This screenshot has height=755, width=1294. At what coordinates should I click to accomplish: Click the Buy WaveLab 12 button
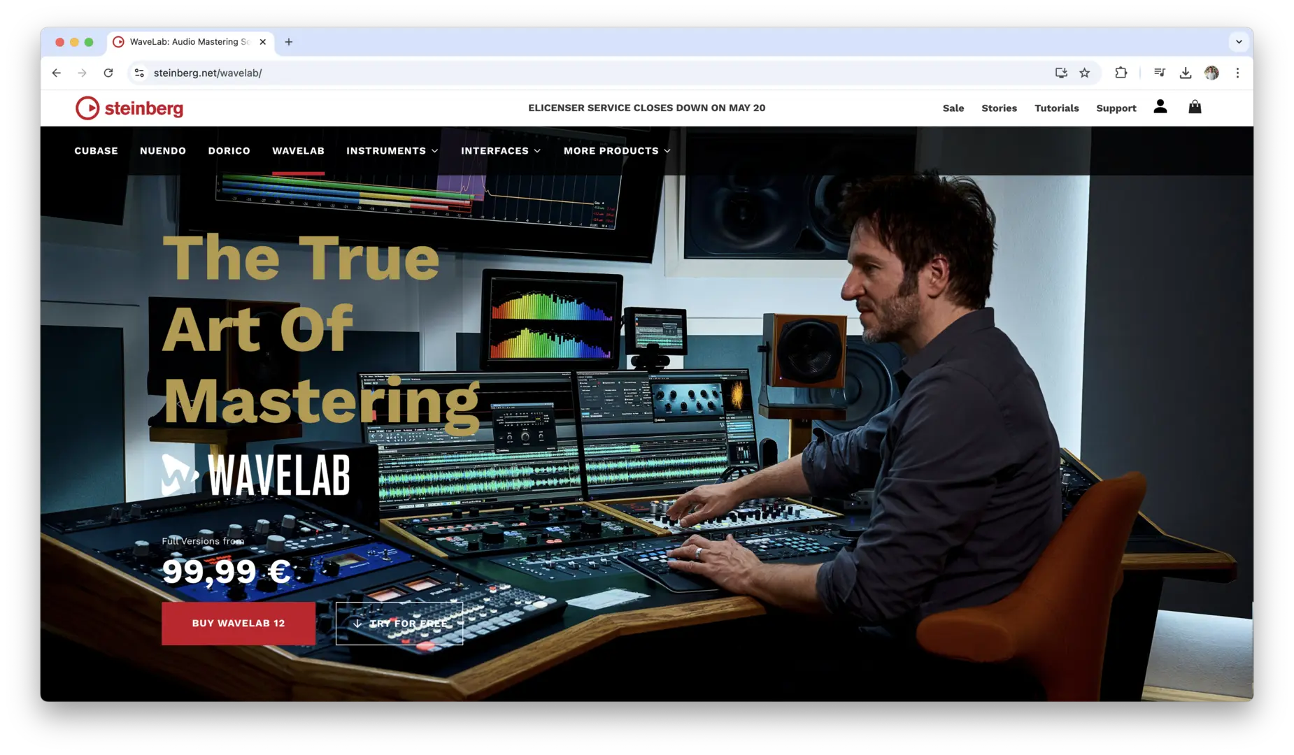point(239,624)
